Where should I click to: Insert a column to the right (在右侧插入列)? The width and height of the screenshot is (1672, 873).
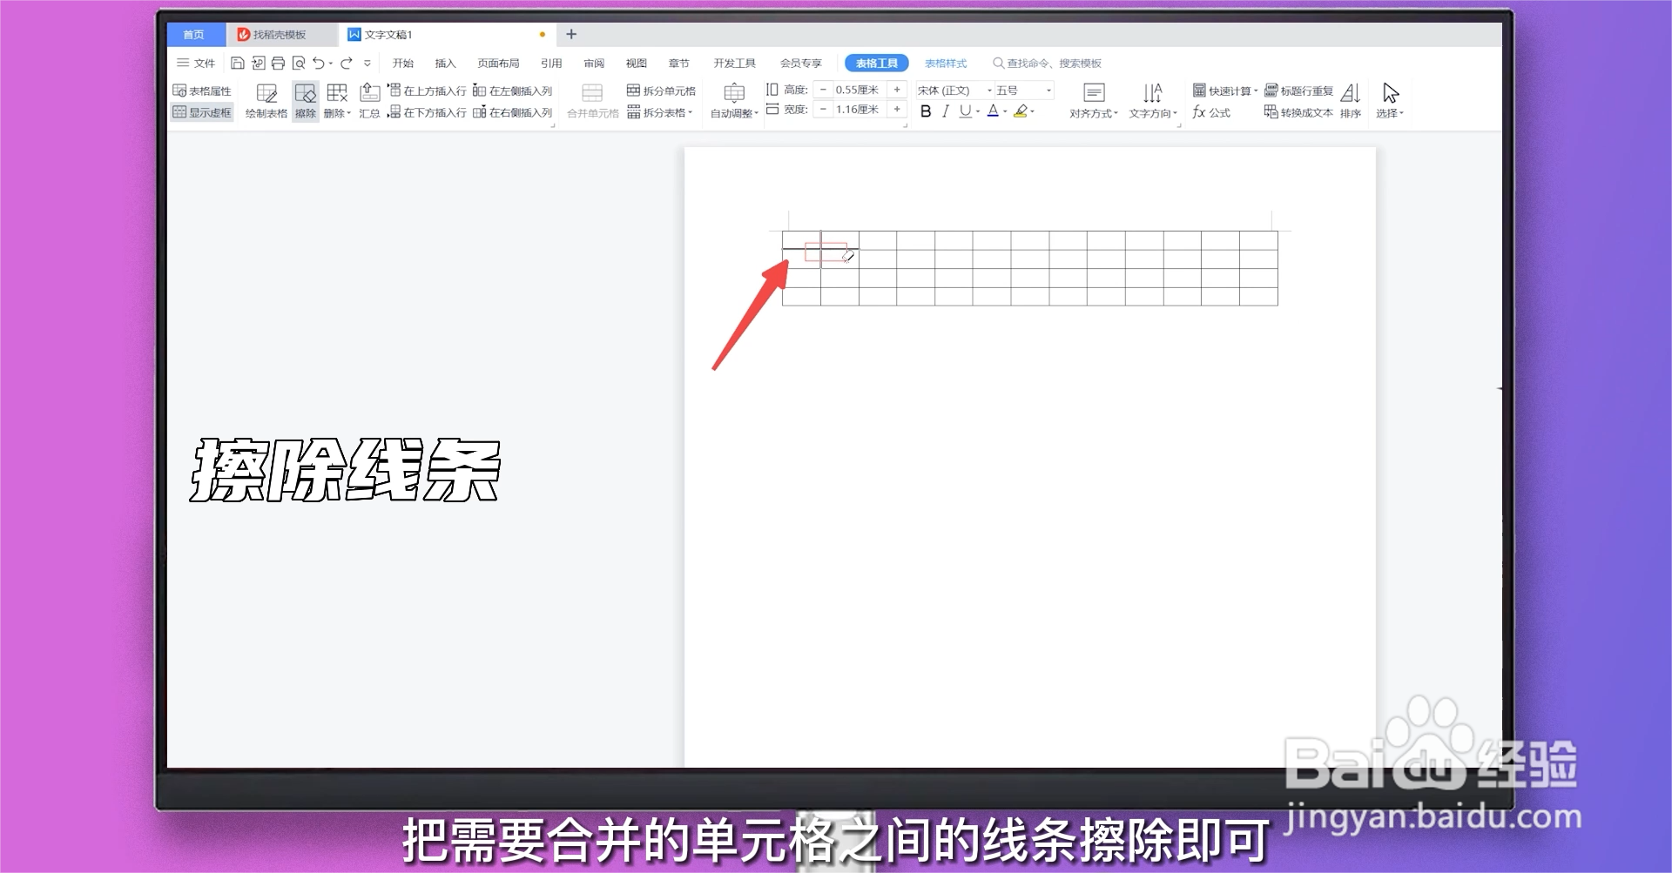tap(512, 112)
